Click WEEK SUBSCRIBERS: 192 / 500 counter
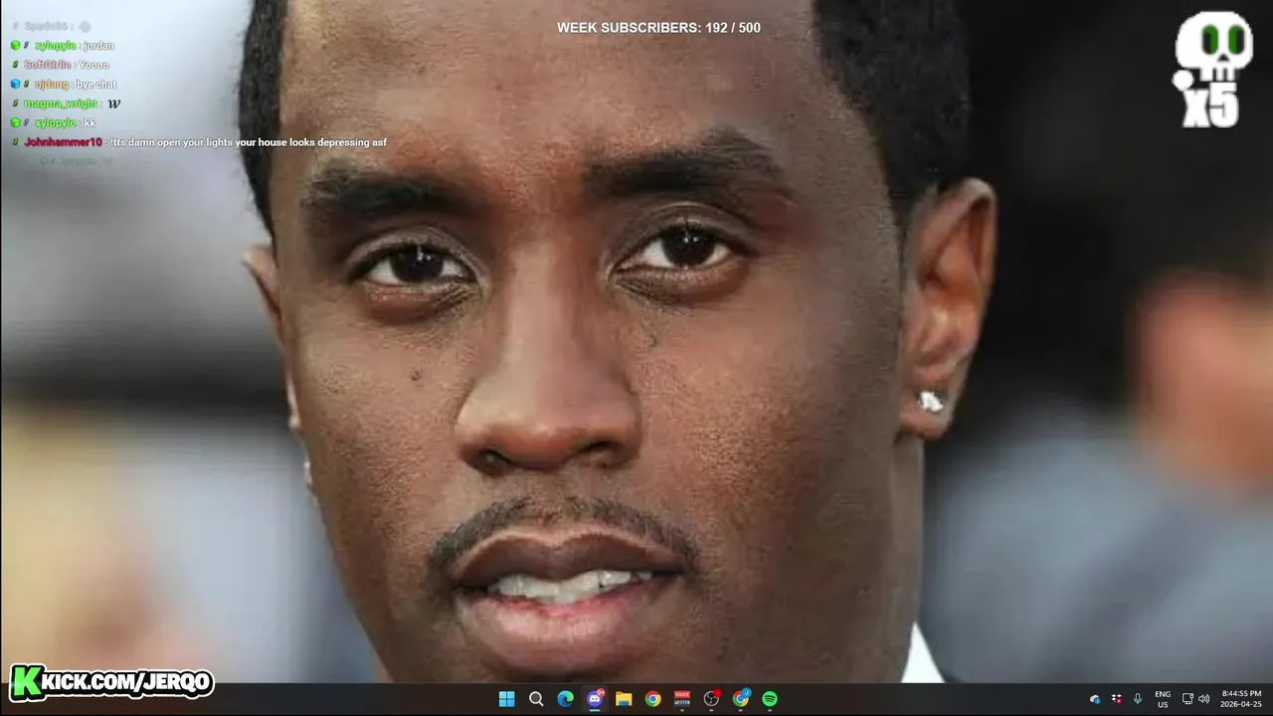 658,28
